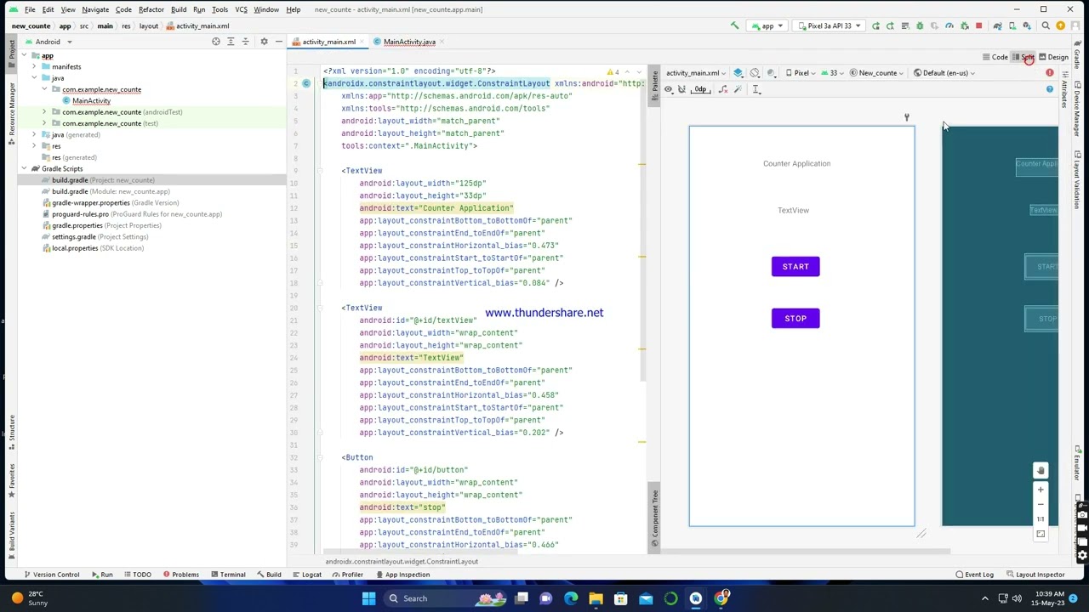Open the activity_main.xml file selector dropdown in designer
The image size is (1089, 612).
(x=696, y=73)
